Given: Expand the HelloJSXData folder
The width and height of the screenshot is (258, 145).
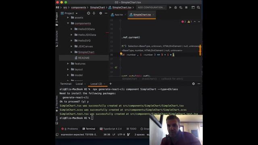Looking at the screenshot, I should coord(71,35).
